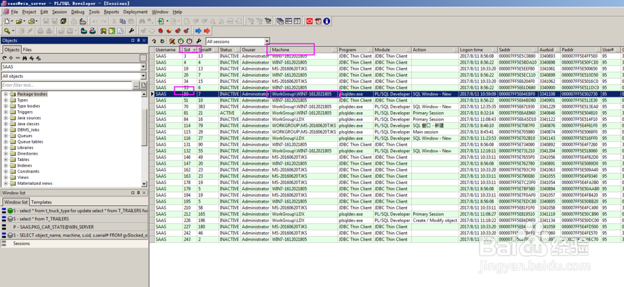
Task: Expand the Views tree node
Action: coord(6,178)
